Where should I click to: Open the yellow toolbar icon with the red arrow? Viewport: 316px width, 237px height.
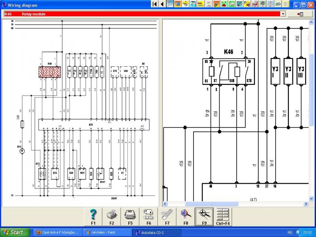pos(201,4)
